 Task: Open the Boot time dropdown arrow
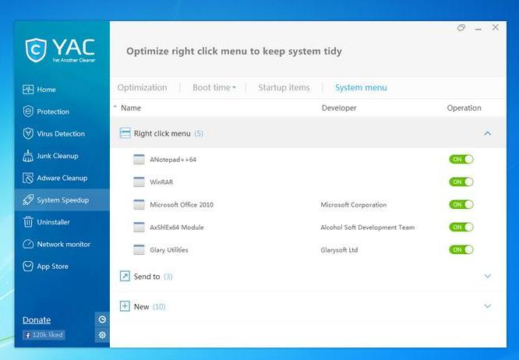[x=234, y=88]
